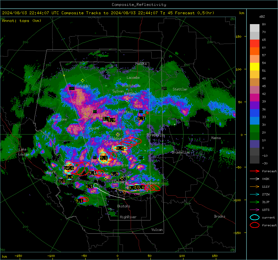Click the Vulcan city label

coord(157,230)
